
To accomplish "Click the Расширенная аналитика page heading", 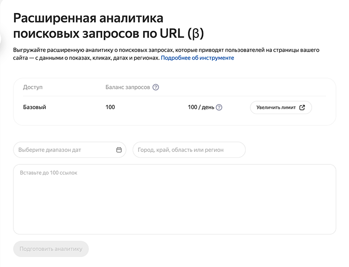I will coord(88,19).
